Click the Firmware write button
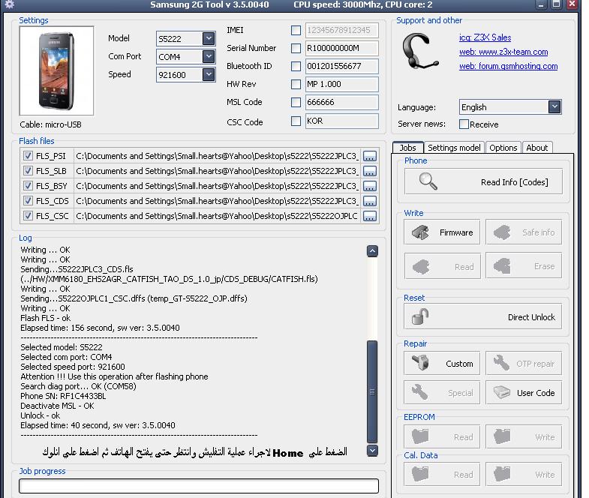589x498 pixels. [x=442, y=232]
